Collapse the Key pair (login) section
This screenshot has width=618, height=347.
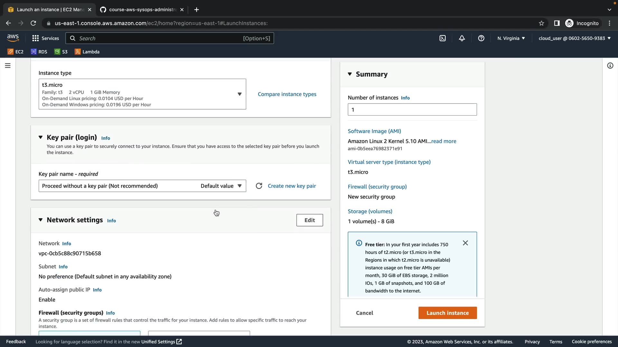click(x=41, y=138)
